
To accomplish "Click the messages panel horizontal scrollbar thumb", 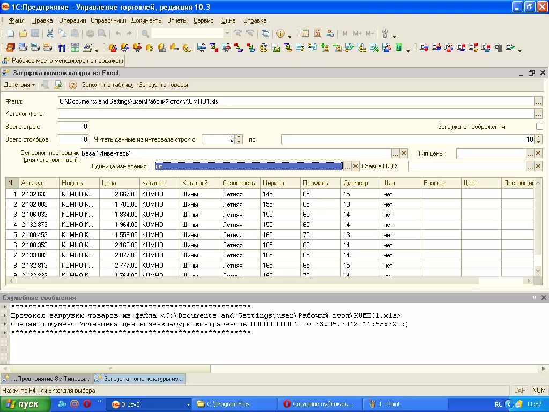I will (110, 369).
